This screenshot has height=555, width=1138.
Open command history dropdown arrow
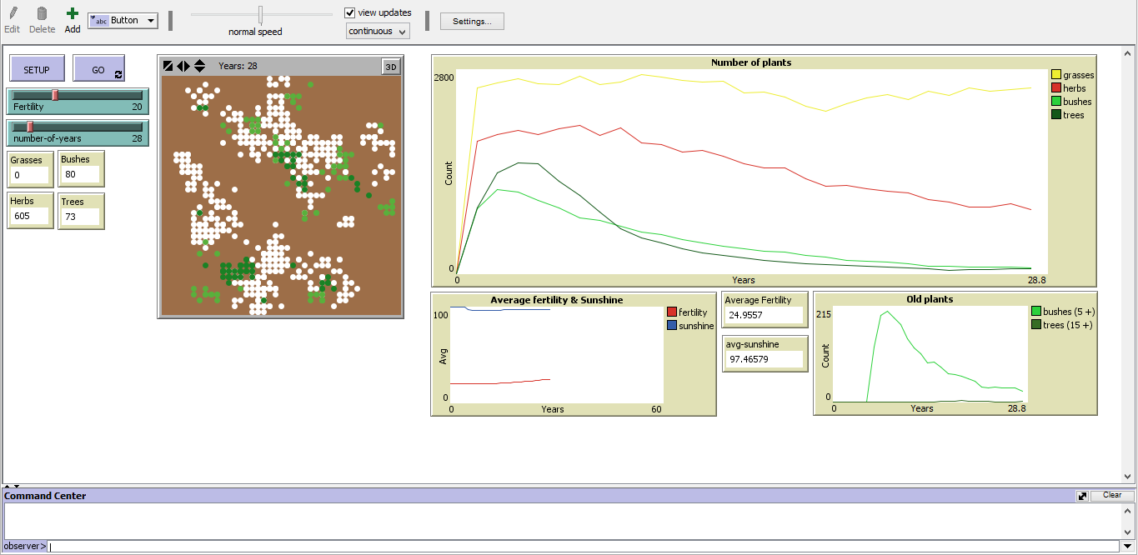[1127, 547]
